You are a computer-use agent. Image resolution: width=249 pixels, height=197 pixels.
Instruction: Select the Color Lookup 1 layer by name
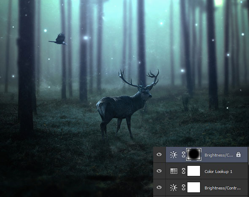[218, 171]
